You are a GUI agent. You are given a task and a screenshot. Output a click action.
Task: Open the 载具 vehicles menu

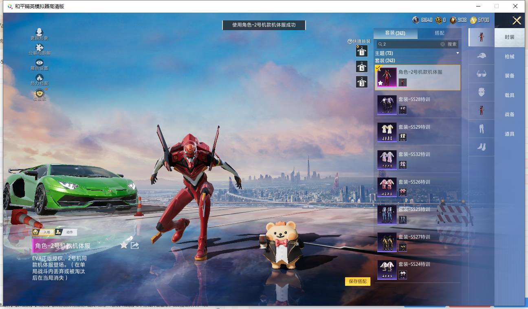[510, 95]
